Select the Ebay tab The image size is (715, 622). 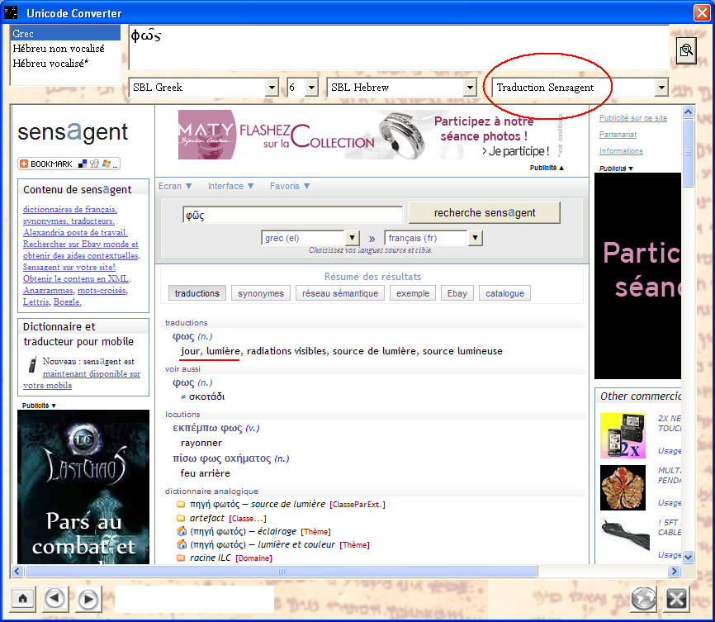457,293
